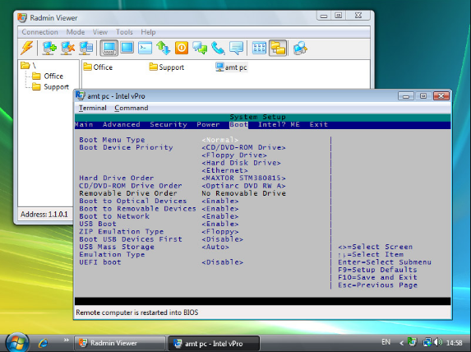The image size is (471, 352).
Task: Switch to the Radmin Viewer taskbar button
Action: (119, 343)
